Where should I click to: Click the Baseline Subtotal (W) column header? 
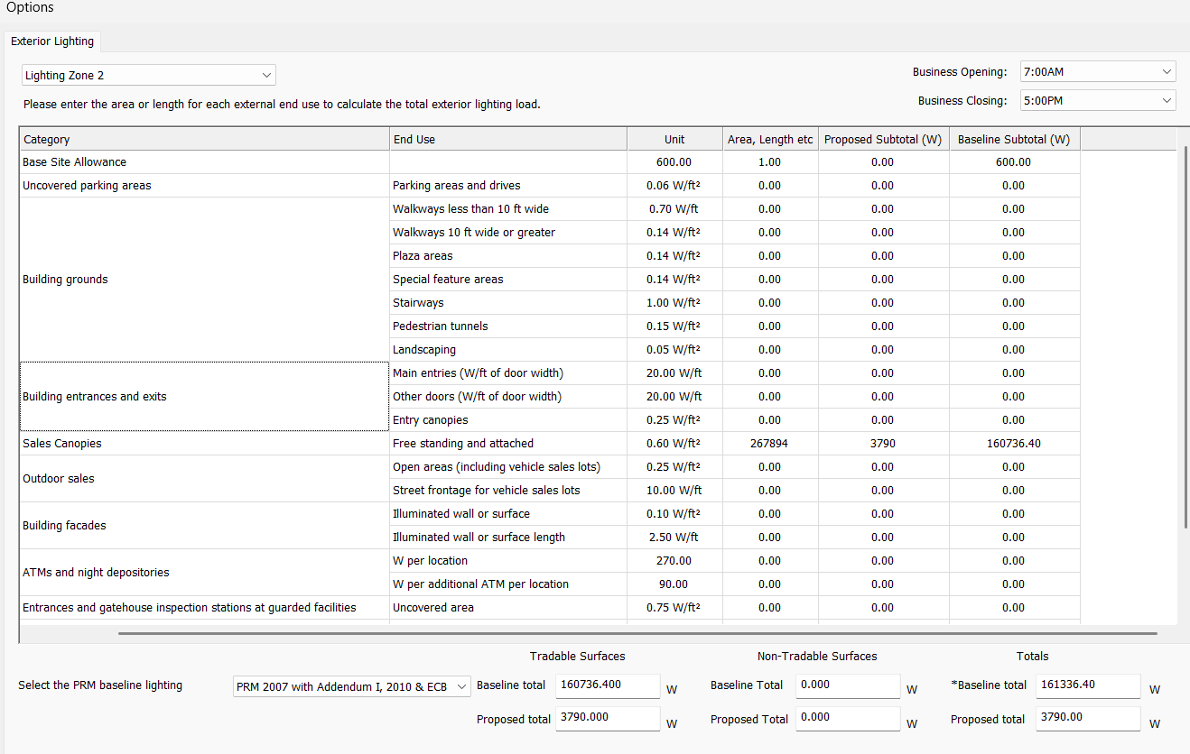coord(1013,139)
